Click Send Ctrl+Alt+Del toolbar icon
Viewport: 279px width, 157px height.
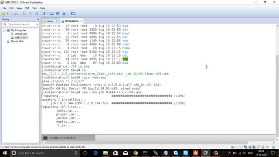16,14
